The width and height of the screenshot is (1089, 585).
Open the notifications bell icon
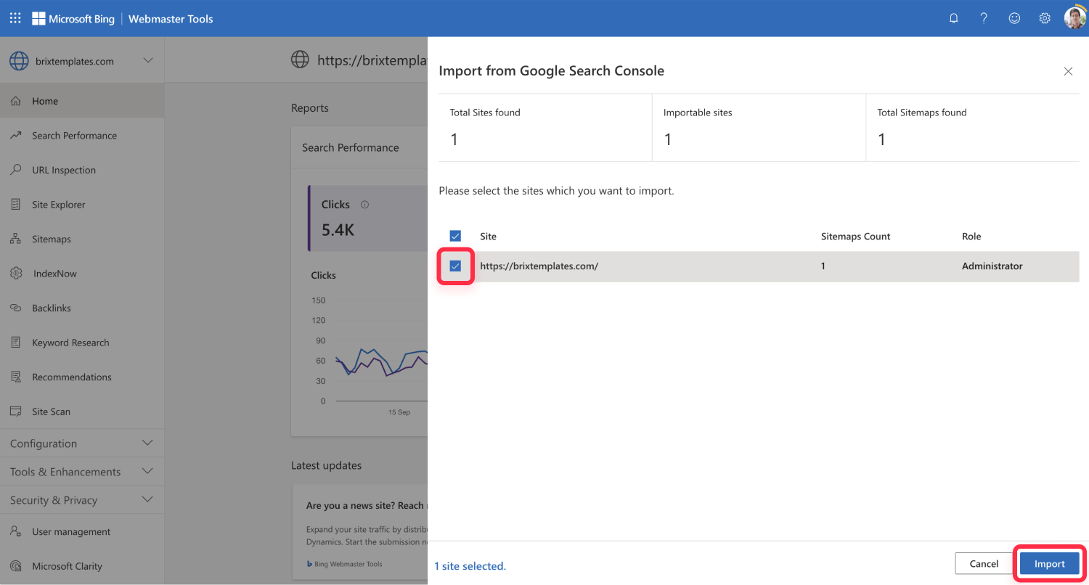(954, 18)
